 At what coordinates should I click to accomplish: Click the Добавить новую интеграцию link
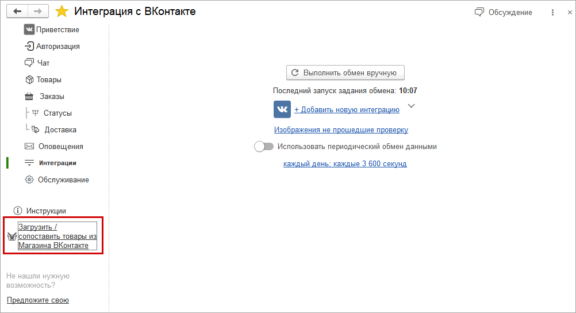(347, 109)
